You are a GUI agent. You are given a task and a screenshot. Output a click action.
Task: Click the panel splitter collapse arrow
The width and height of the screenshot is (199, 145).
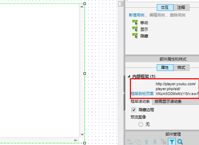124,93
